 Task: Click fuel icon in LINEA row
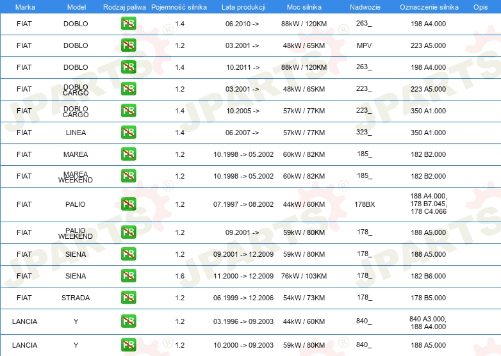pyautogui.click(x=128, y=132)
